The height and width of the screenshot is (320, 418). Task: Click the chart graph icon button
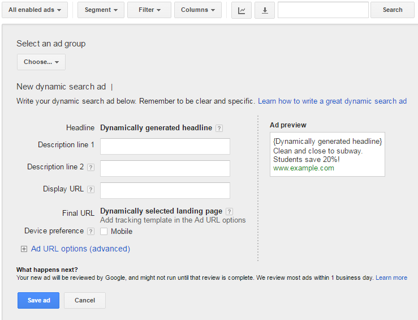[x=242, y=10]
